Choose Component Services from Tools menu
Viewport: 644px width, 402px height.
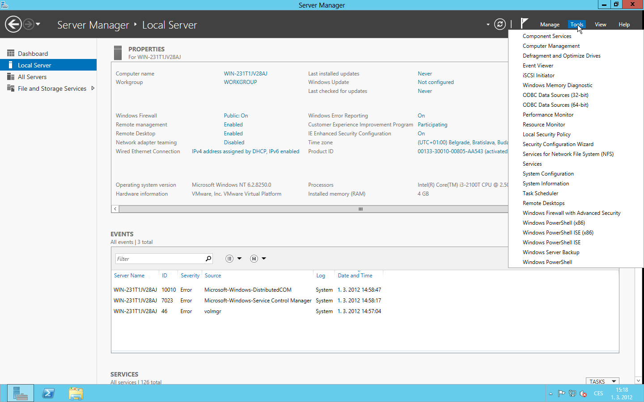point(547,36)
